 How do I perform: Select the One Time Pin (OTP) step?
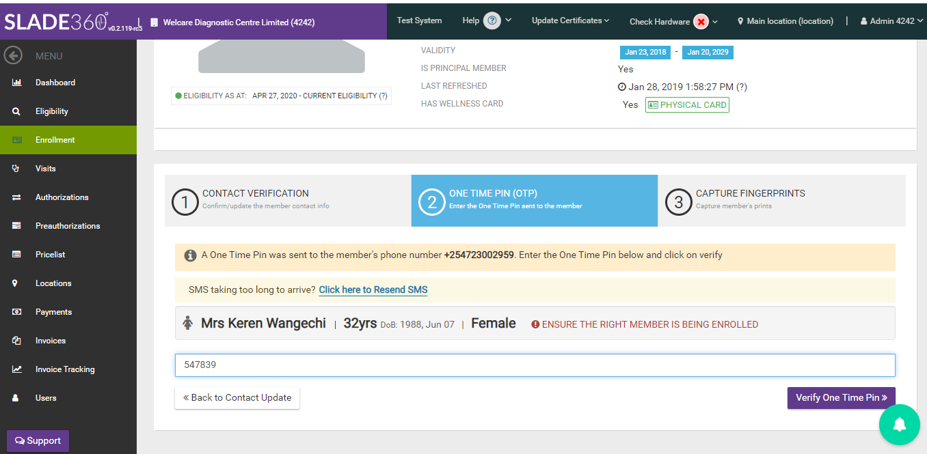[x=535, y=201]
